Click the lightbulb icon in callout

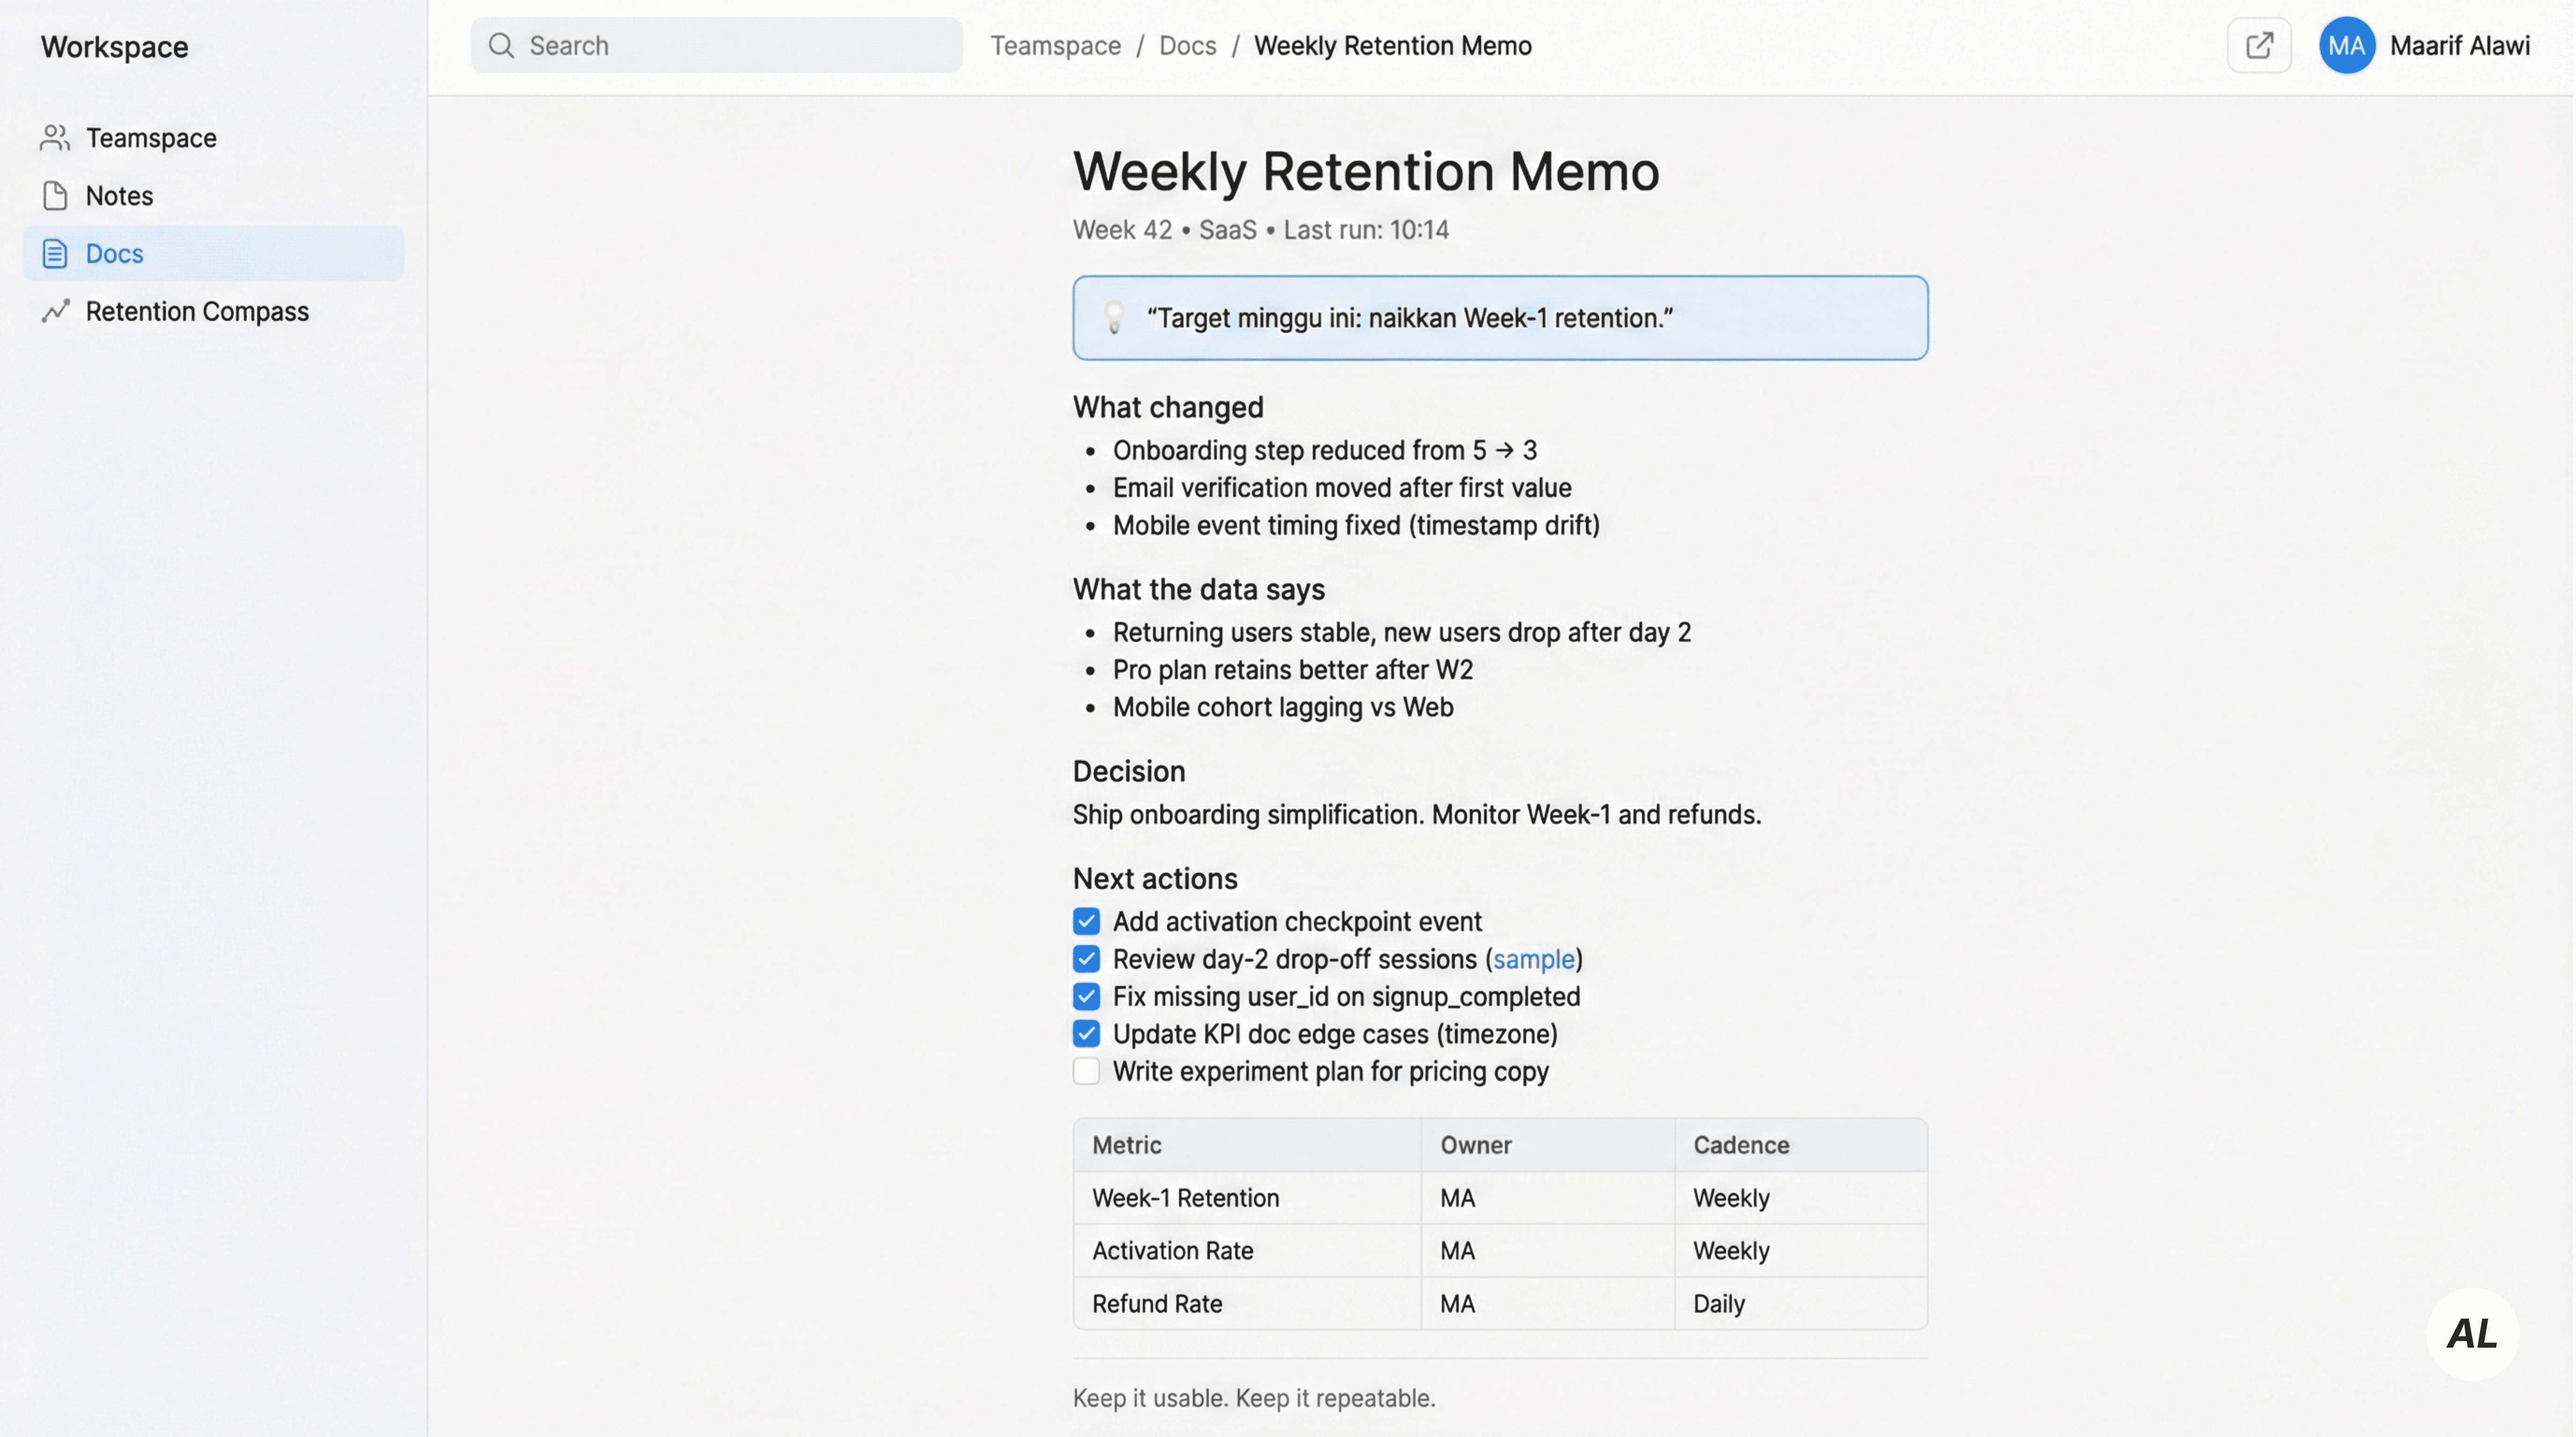[x=1114, y=318]
